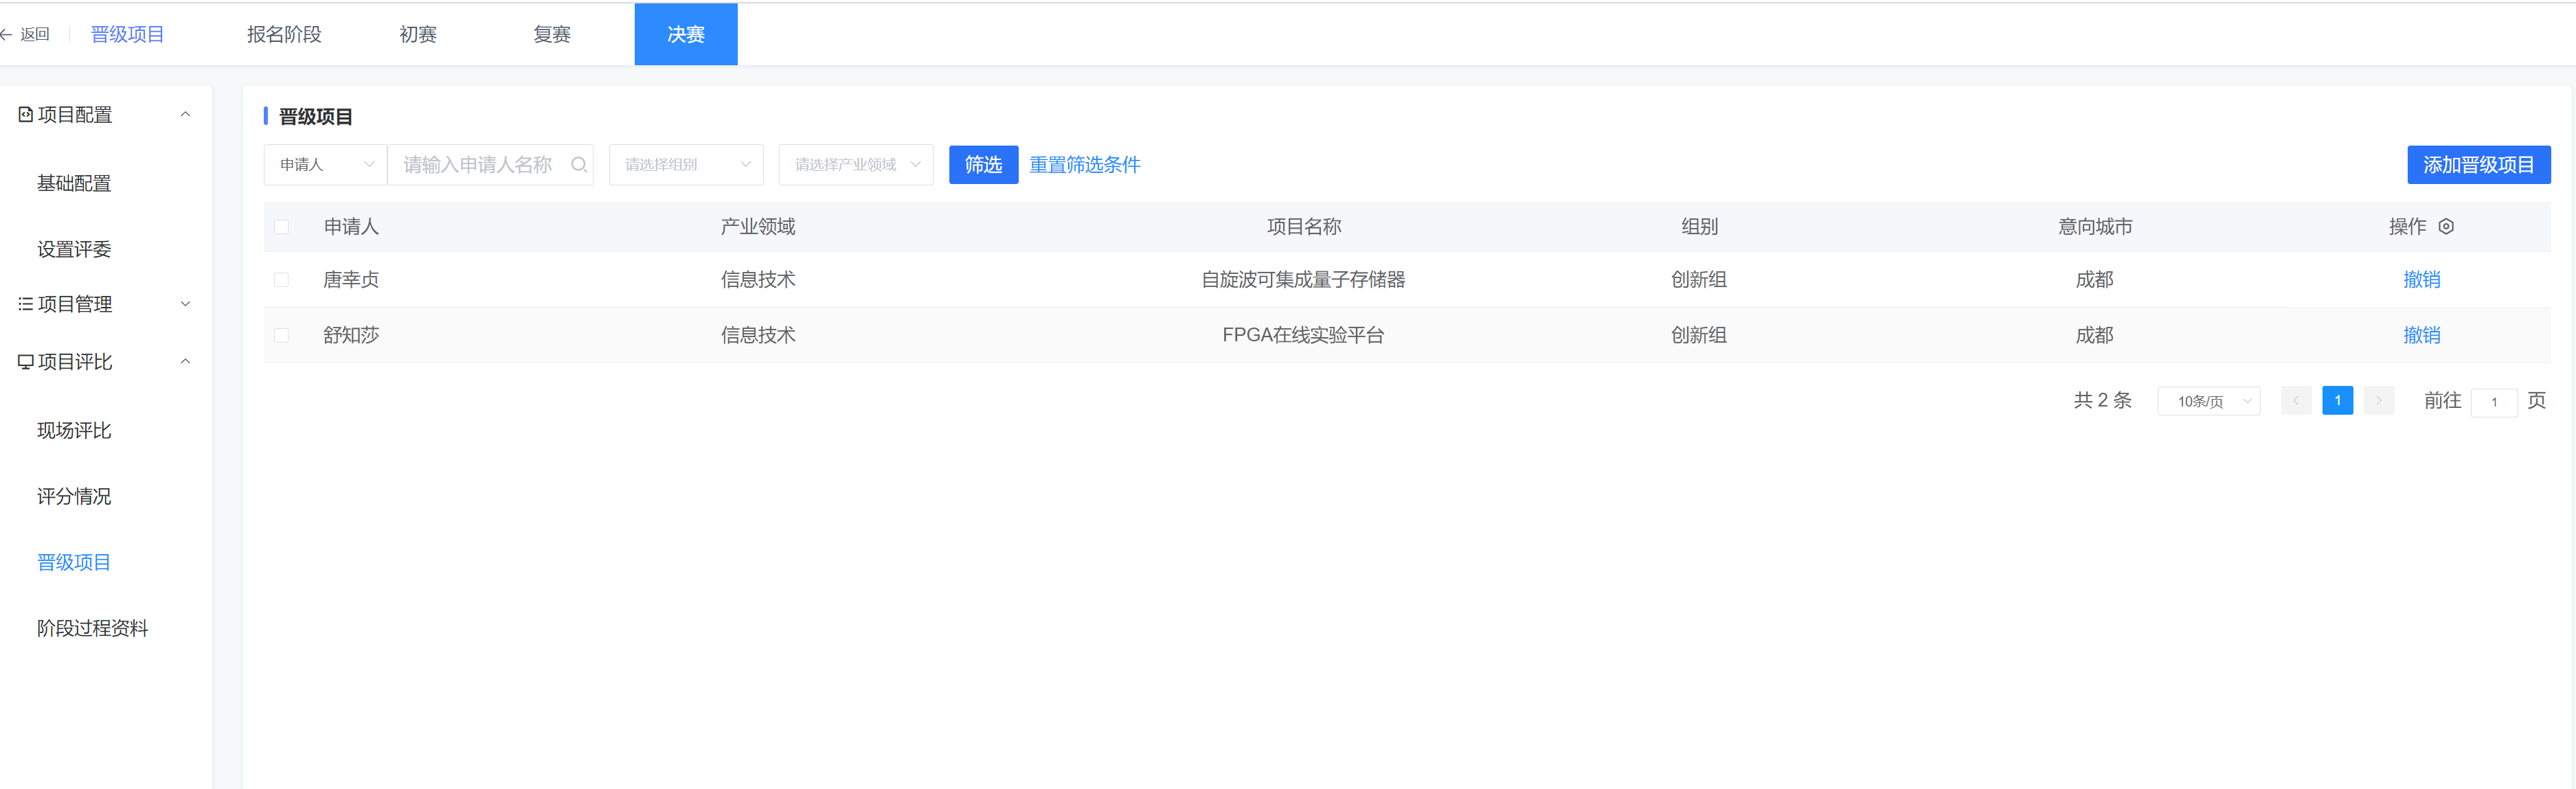The image size is (2576, 789).
Task: Open 基础配置 in sidebar
Action: (x=74, y=183)
